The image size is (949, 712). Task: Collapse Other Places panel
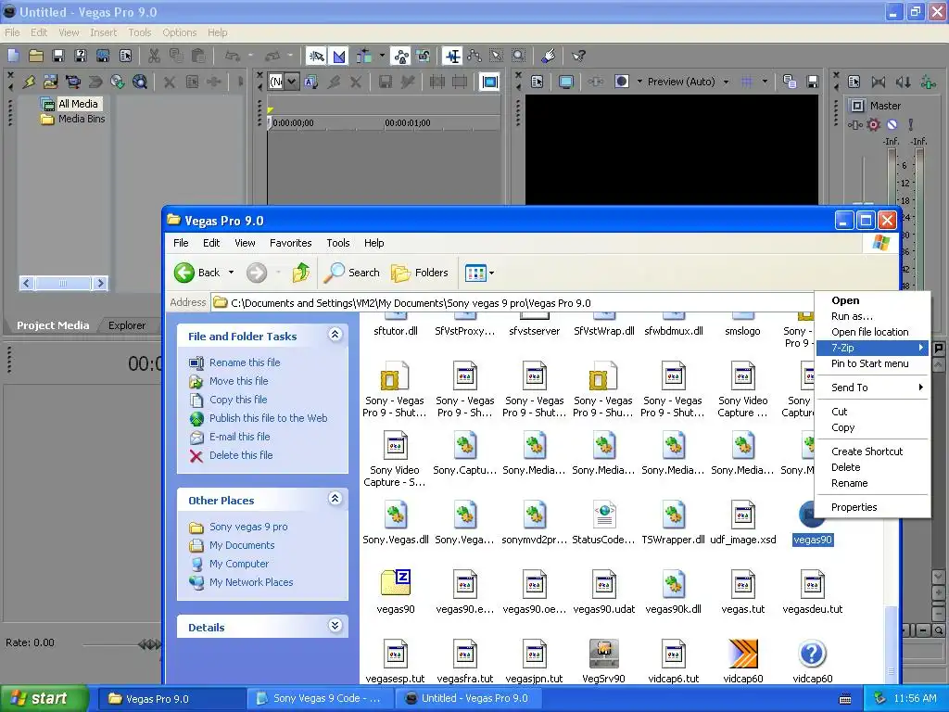[335, 499]
